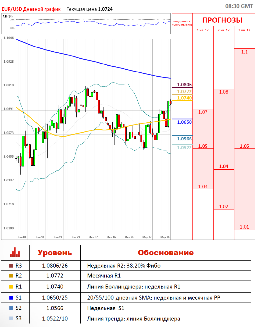Select the 1 кв. 17 forecast column
Image resolution: width=261 pixels, height=327 pixels.
pos(203,30)
